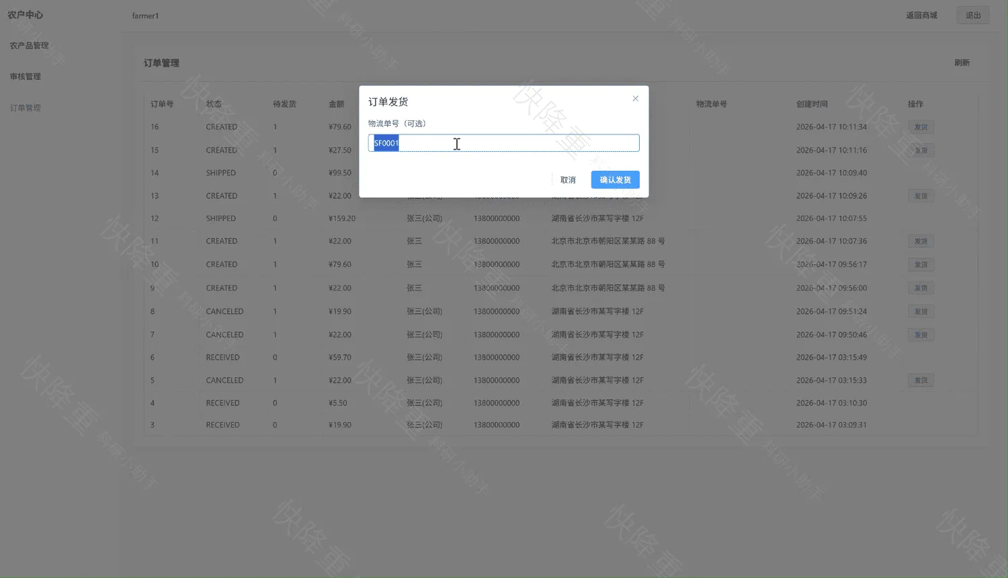Click the ¥27.50 amount cell
The image size is (1008, 578).
coord(340,151)
